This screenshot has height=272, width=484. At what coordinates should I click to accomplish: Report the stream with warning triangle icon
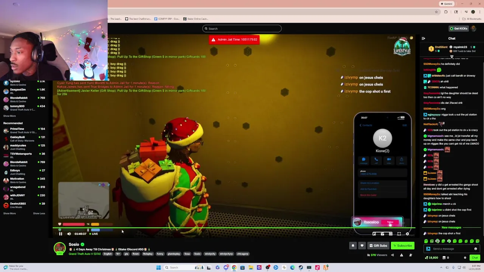point(402,255)
